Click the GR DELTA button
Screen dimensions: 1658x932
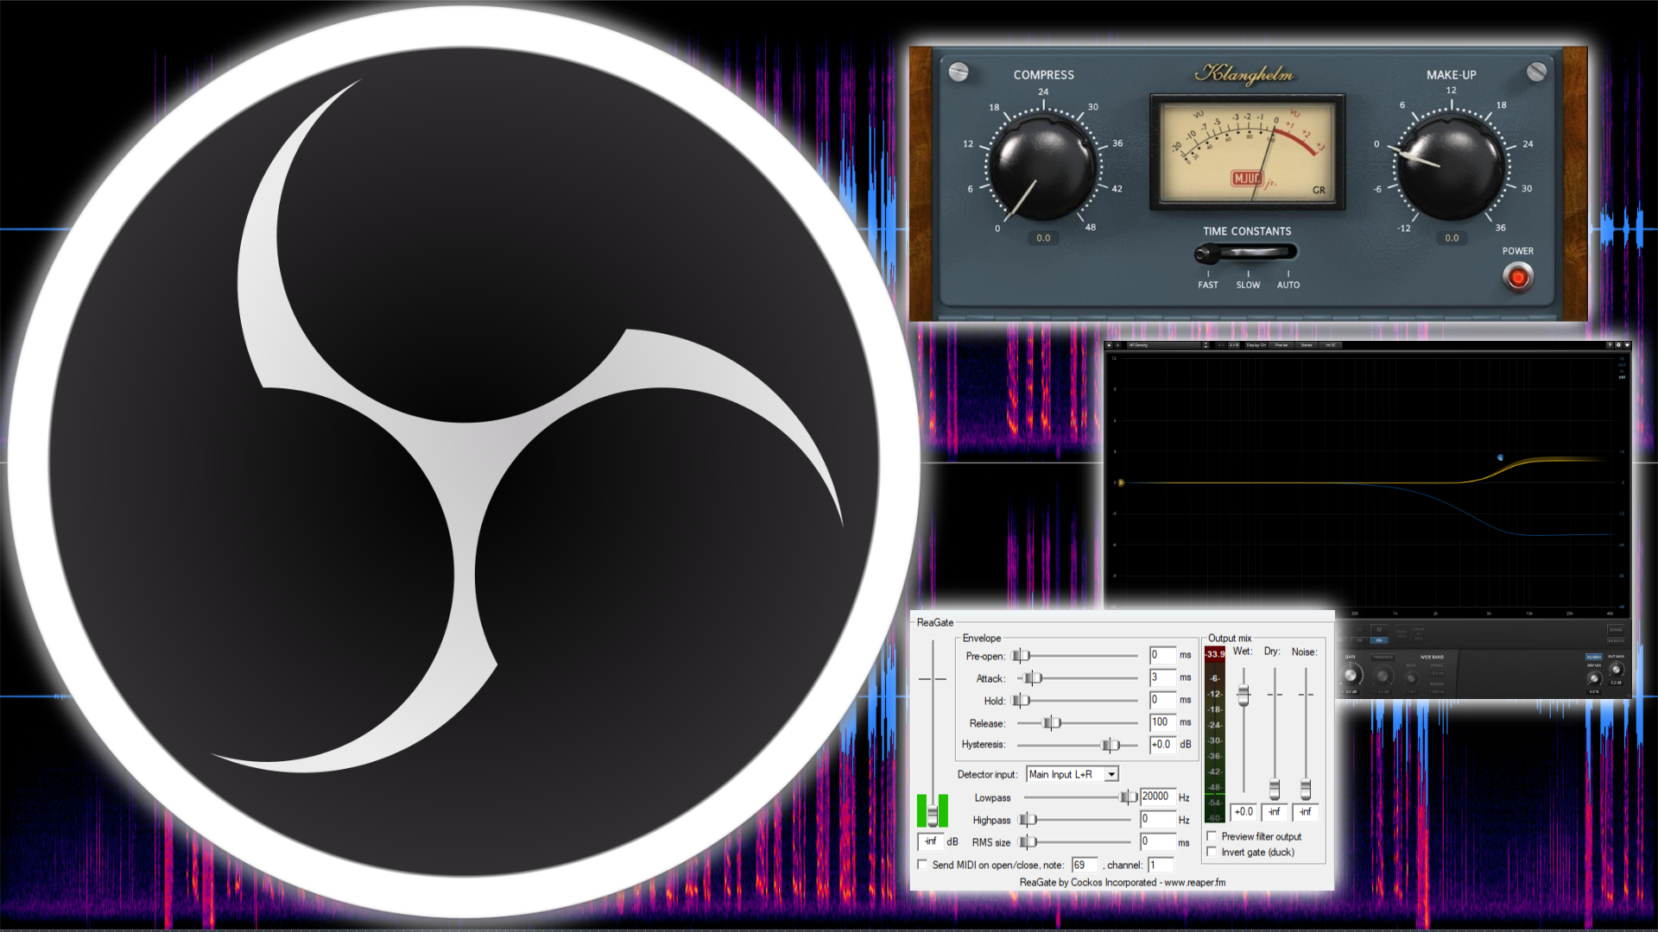[x=1616, y=641]
